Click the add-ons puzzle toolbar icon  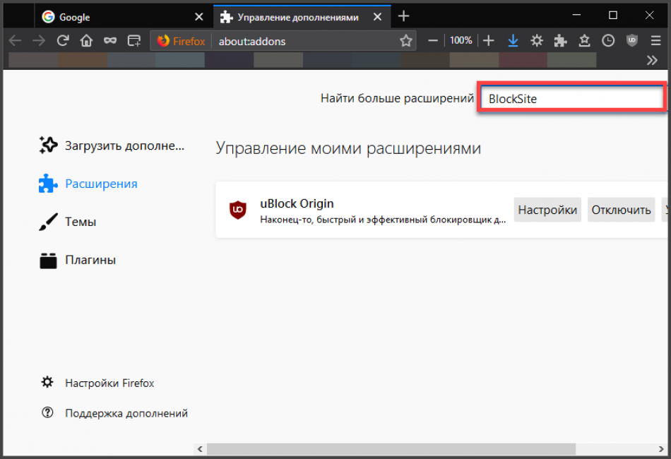click(x=560, y=41)
